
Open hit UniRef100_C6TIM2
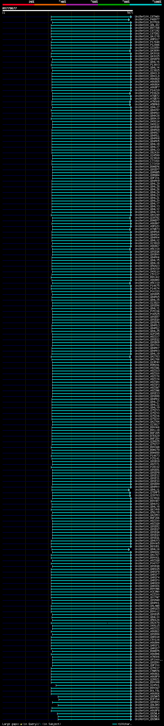click(x=147, y=31)
